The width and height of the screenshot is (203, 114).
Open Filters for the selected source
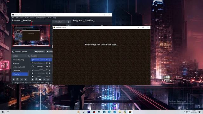click(49, 52)
